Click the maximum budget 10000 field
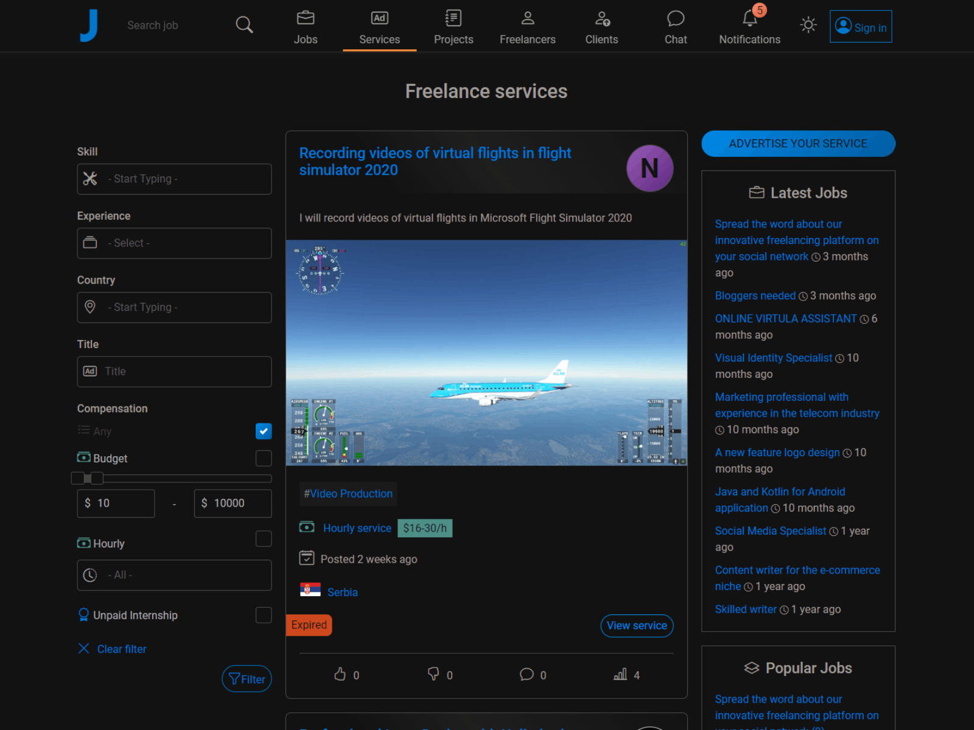Screen dimensions: 974x730 [233, 504]
